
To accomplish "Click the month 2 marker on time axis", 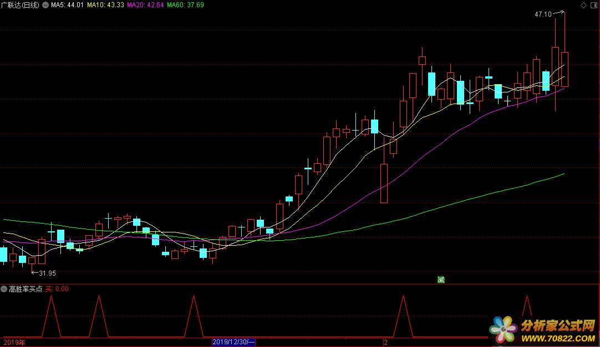I will click(385, 343).
